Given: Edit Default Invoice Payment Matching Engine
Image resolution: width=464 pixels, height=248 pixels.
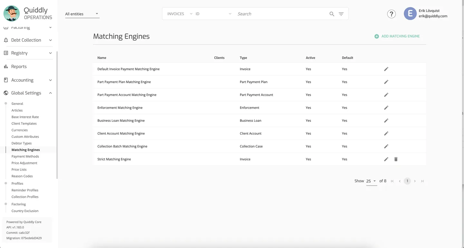Looking at the screenshot, I should click(x=386, y=69).
